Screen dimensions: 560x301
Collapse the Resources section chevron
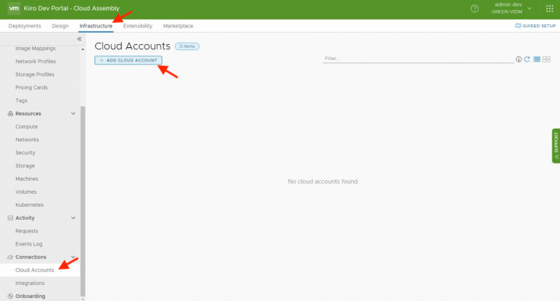click(x=73, y=114)
